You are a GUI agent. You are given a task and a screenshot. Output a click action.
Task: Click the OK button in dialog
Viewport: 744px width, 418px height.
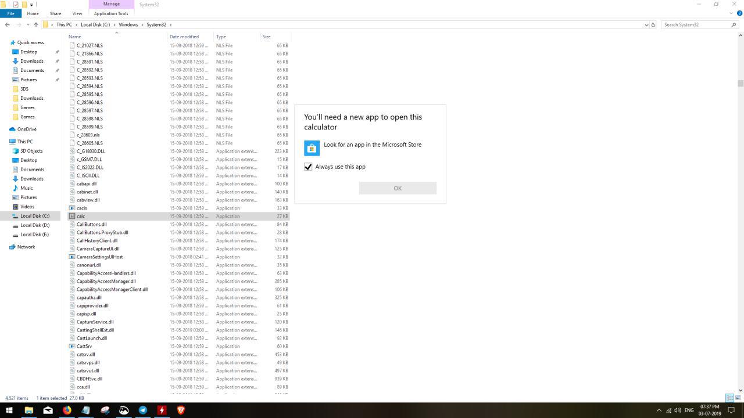(x=398, y=188)
